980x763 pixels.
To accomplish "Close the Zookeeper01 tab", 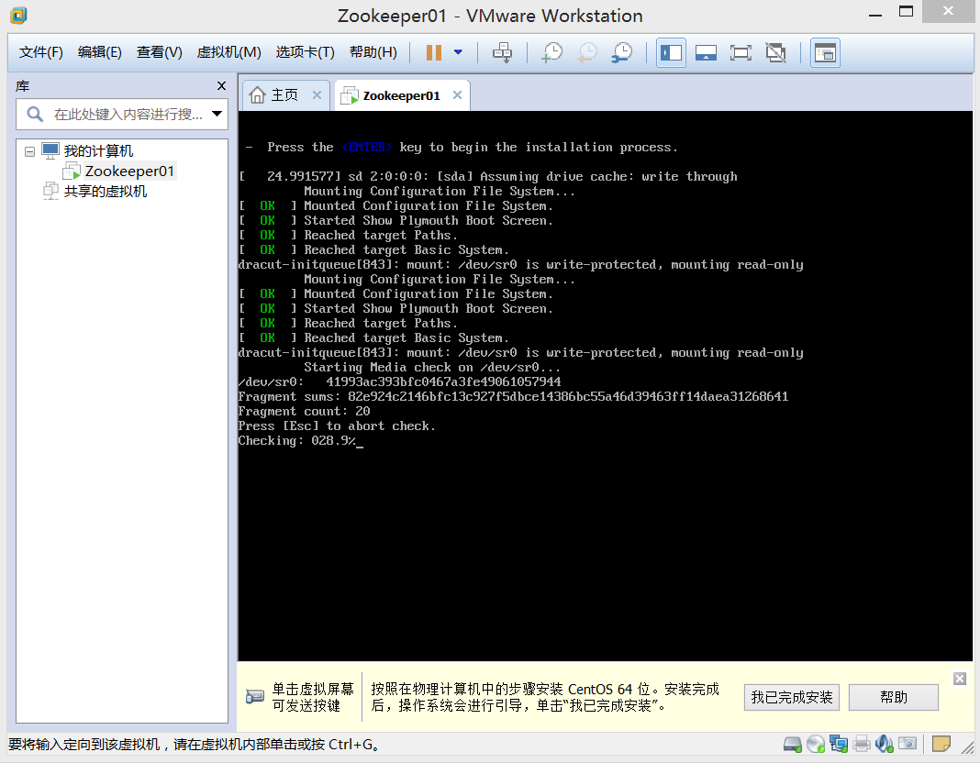I will coord(458,94).
